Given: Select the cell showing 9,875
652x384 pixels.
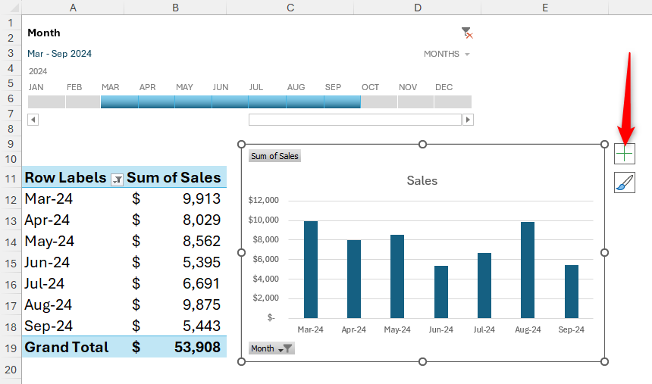Looking at the screenshot, I should click(175, 304).
